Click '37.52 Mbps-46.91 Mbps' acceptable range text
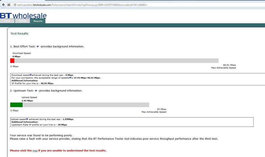Screen dimensions: 265x157 tap(87, 78)
